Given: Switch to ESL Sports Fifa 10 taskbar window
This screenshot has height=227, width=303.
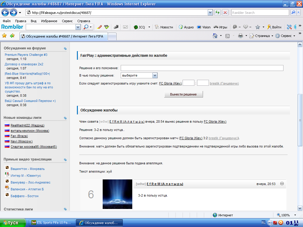Looking at the screenshot, I should click(x=51, y=223).
